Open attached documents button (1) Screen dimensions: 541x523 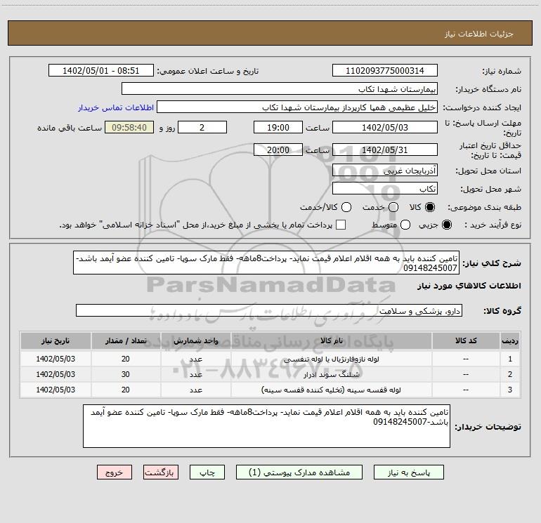pos(299,472)
